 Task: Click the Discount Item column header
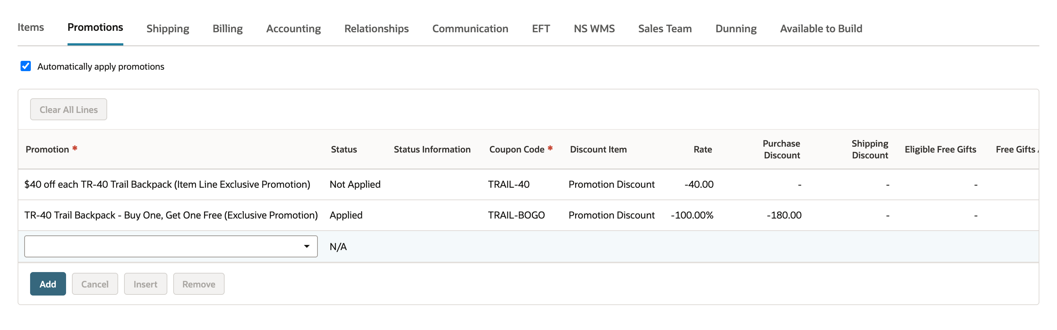tap(598, 149)
